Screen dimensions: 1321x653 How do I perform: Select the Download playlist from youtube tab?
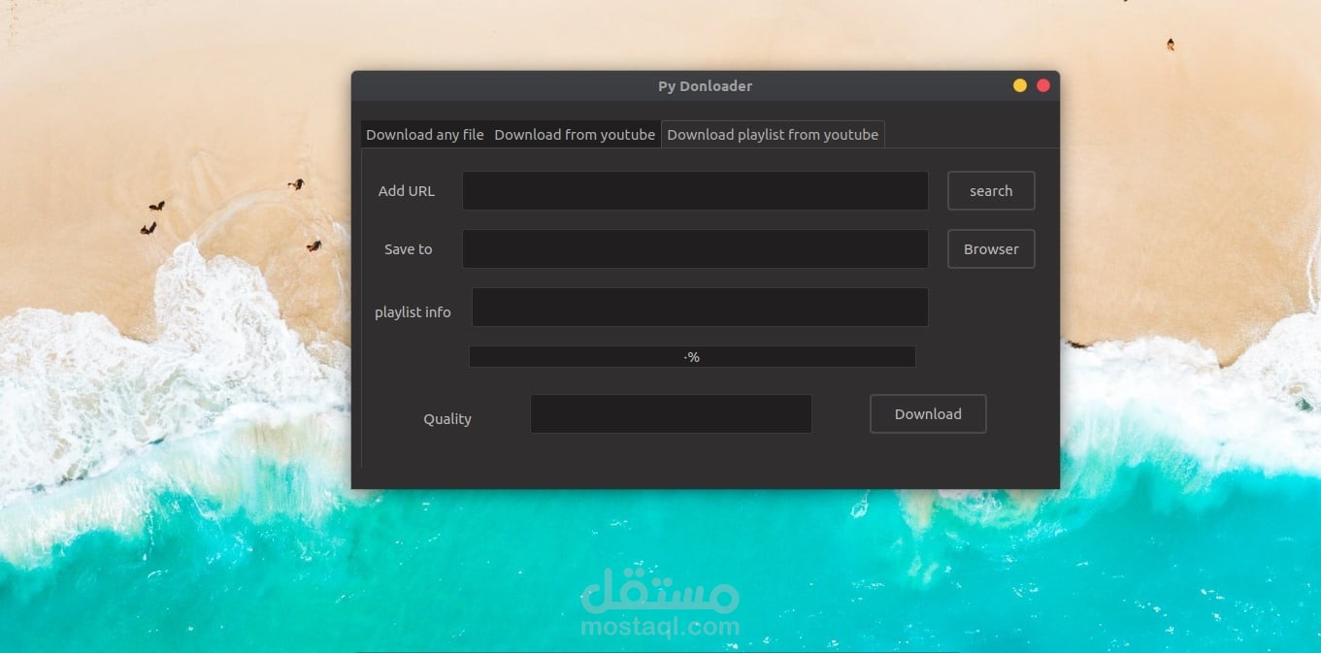[x=773, y=135]
